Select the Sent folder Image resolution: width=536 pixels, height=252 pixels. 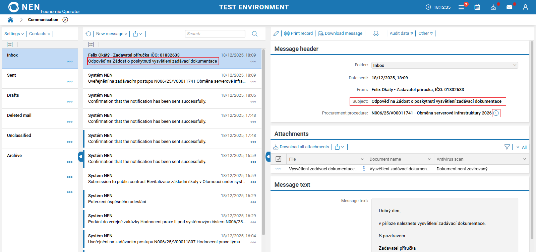(12, 75)
